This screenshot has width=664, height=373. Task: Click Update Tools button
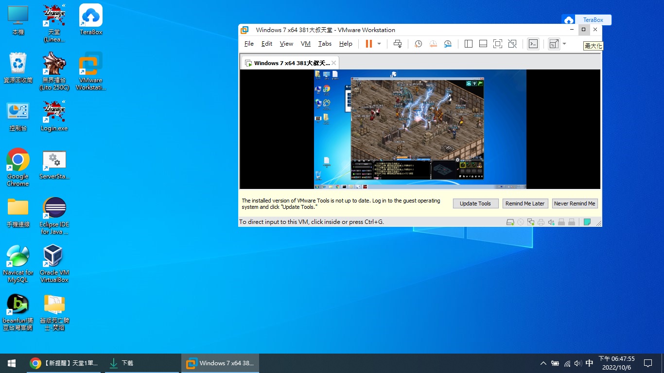475,203
